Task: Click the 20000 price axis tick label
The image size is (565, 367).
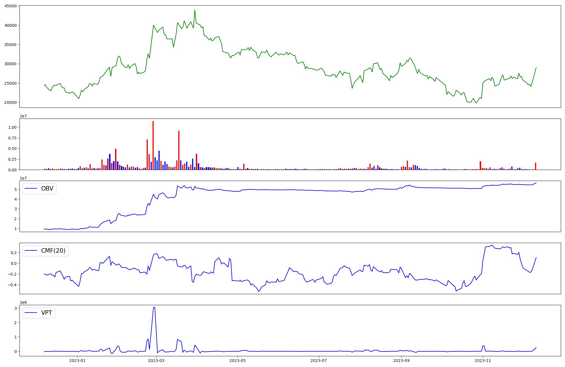Action: coord(10,102)
